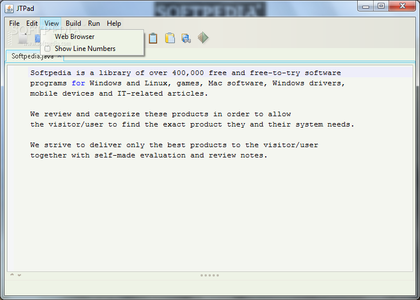The image size is (420, 300).
Task: Click the build/compile tools toolbar icon
Action: (186, 38)
